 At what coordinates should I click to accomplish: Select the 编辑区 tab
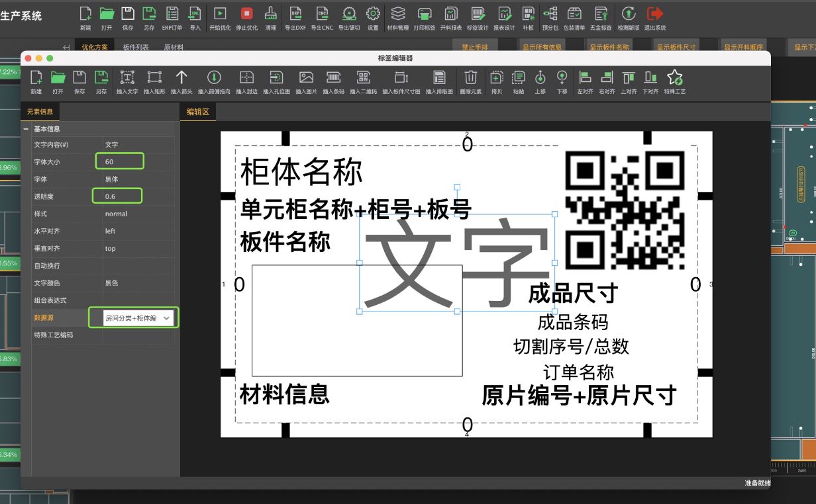click(198, 112)
